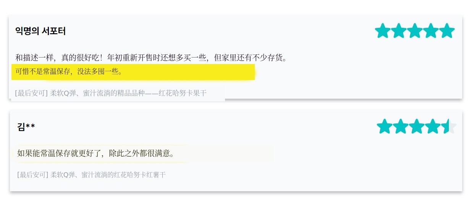Open the 红花哈努卡果干 product link

click(128, 93)
